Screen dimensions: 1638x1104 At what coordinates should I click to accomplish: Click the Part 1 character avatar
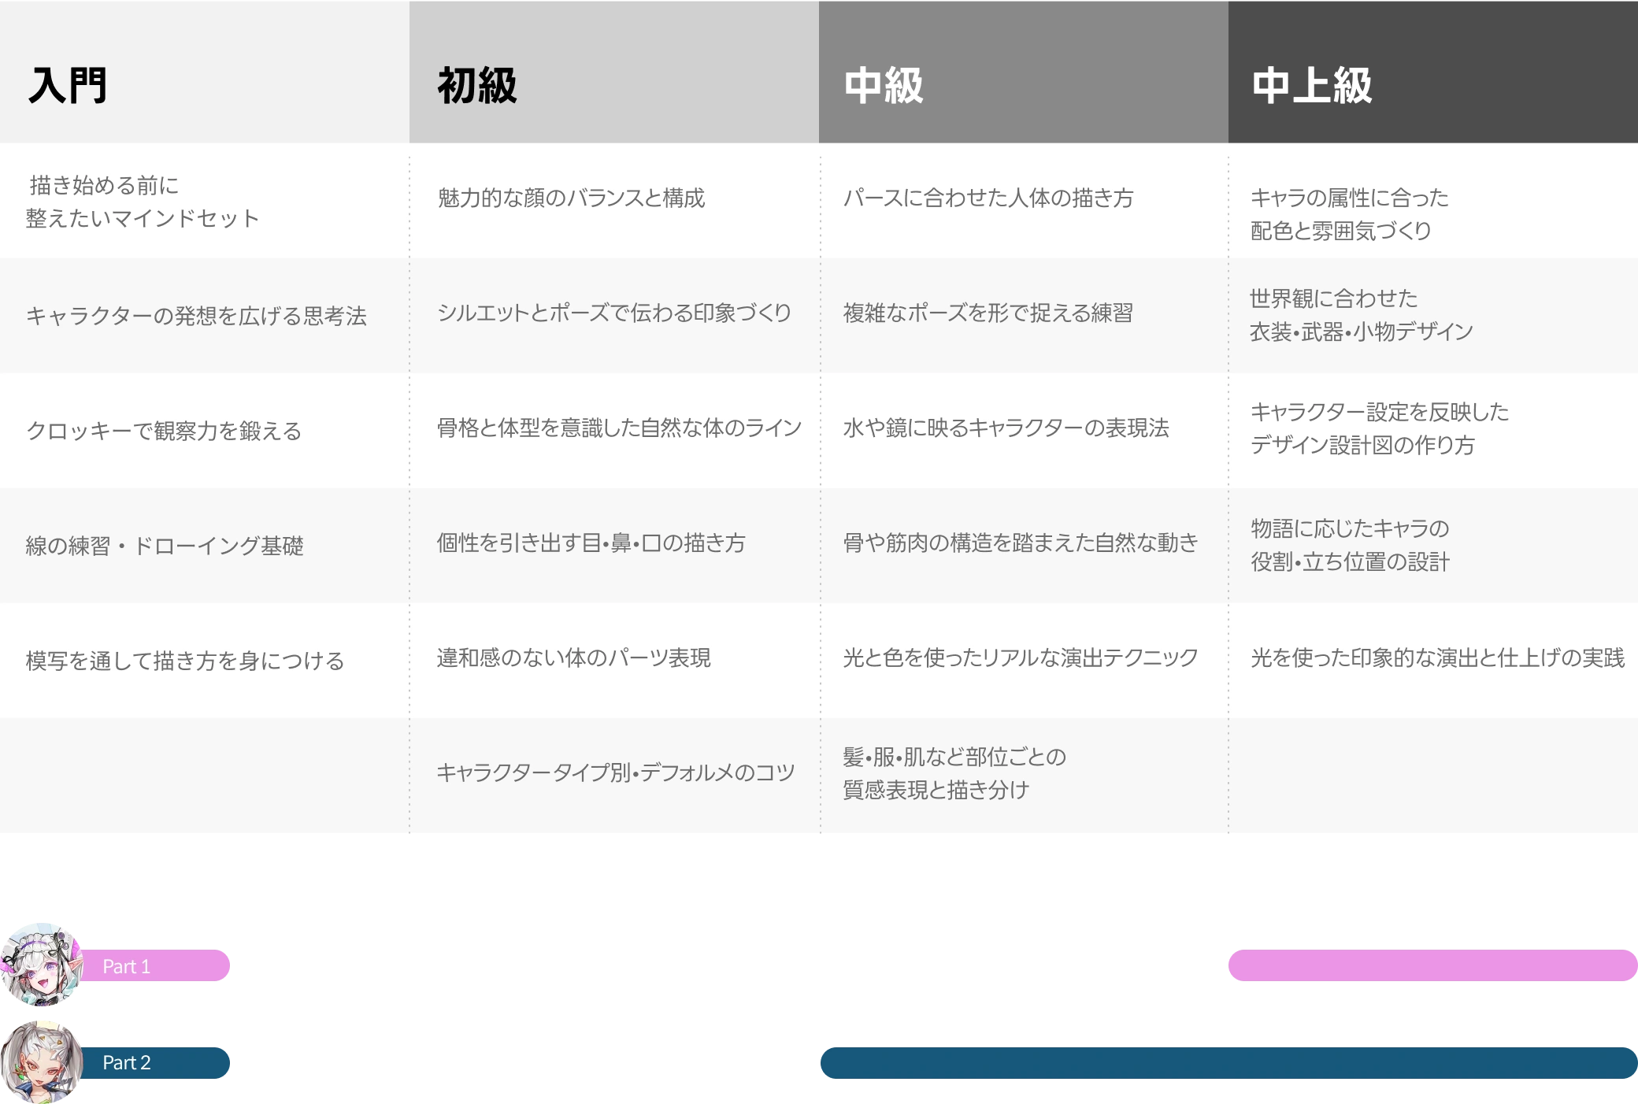[x=42, y=965]
